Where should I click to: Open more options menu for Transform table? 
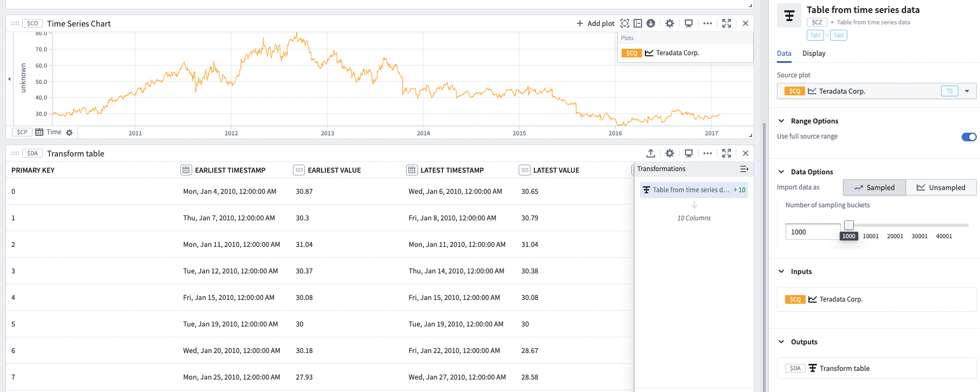708,153
